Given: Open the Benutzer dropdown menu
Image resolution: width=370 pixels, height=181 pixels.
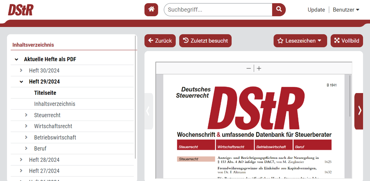Looking at the screenshot, I should click(346, 10).
